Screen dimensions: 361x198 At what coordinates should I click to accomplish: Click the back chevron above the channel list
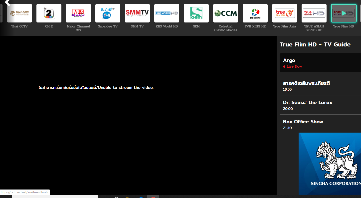pyautogui.click(x=7, y=2)
